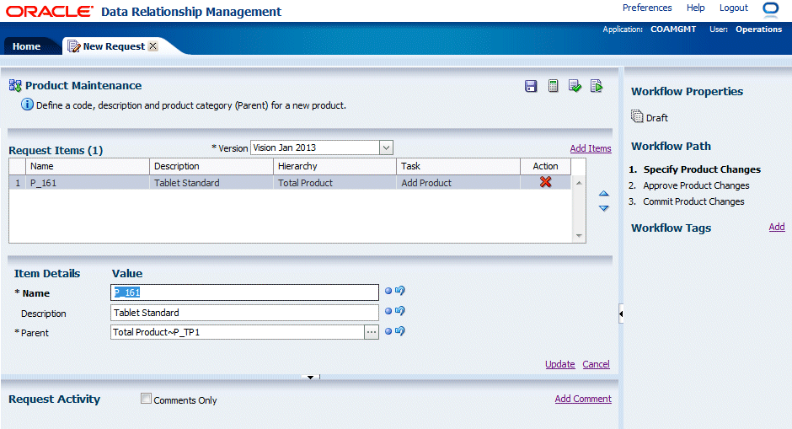Image resolution: width=792 pixels, height=429 pixels.
Task: Click the Save request floppy disk icon
Action: (531, 86)
